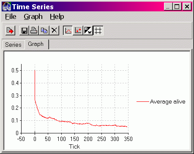Toggle black and white display mode

point(88,30)
